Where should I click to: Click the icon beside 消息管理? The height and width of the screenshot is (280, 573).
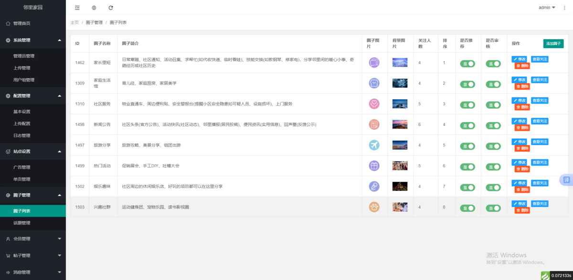click(x=8, y=272)
